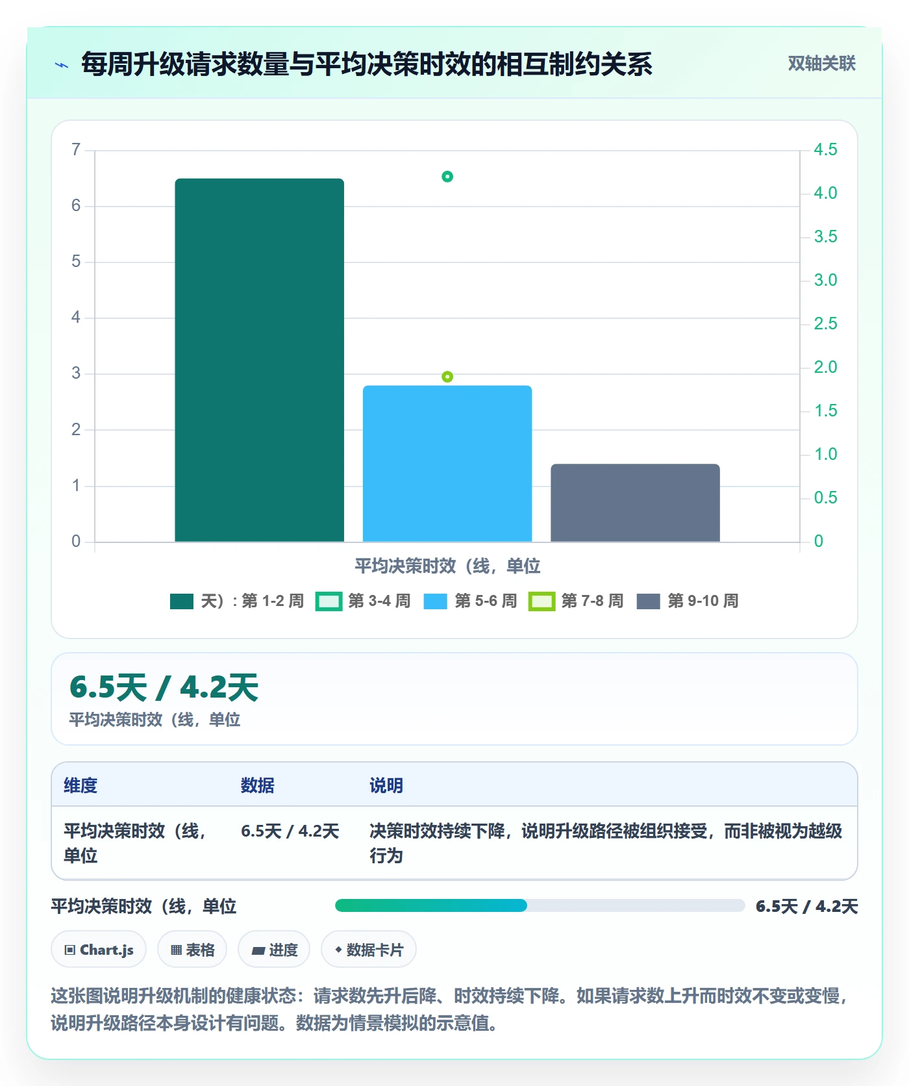
Task: Click the 数据卡片 tag button
Action: (369, 950)
